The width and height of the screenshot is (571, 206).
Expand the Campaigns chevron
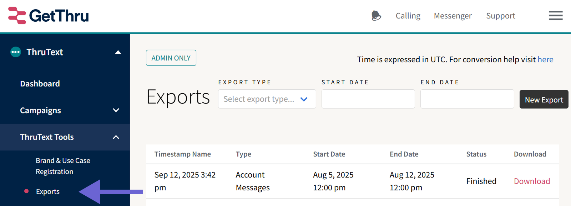click(116, 110)
